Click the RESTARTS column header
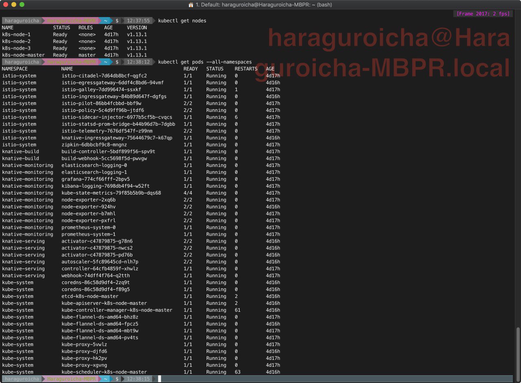The image size is (521, 383). (x=246, y=69)
